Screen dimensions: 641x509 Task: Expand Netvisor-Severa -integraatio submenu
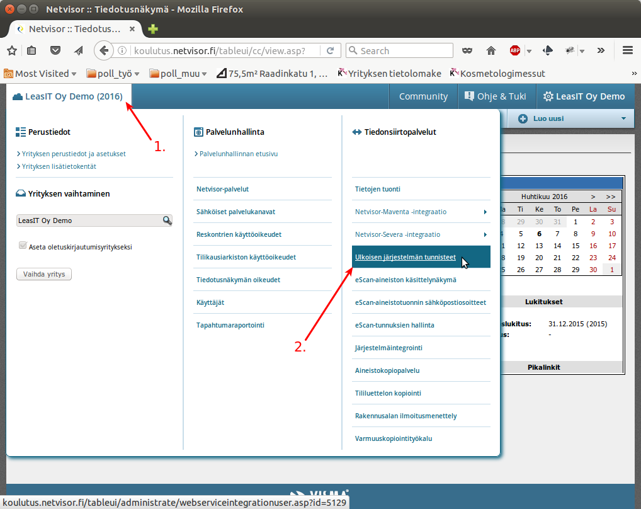[x=485, y=235]
